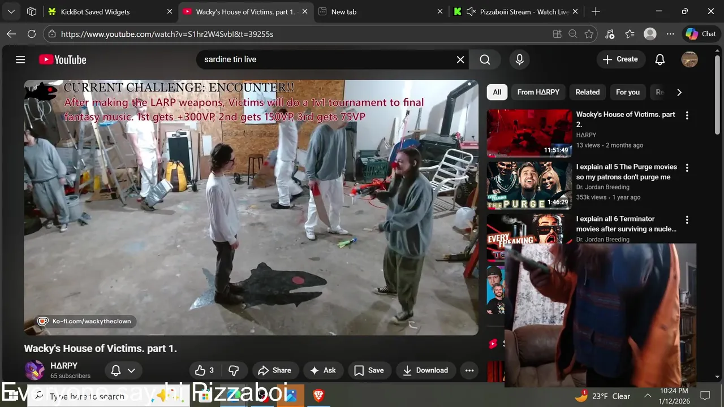724x407 pixels.
Task: Open Copilot Chat in Edge
Action: 701,34
